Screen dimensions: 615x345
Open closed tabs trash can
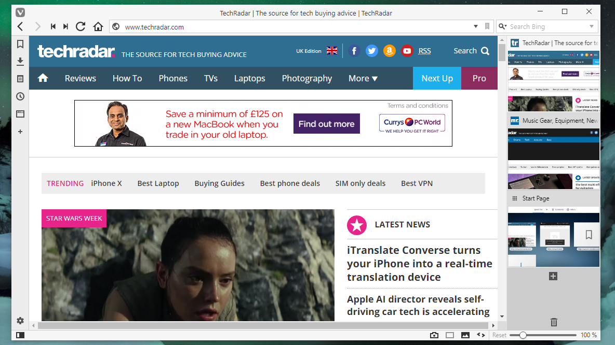pos(553,322)
